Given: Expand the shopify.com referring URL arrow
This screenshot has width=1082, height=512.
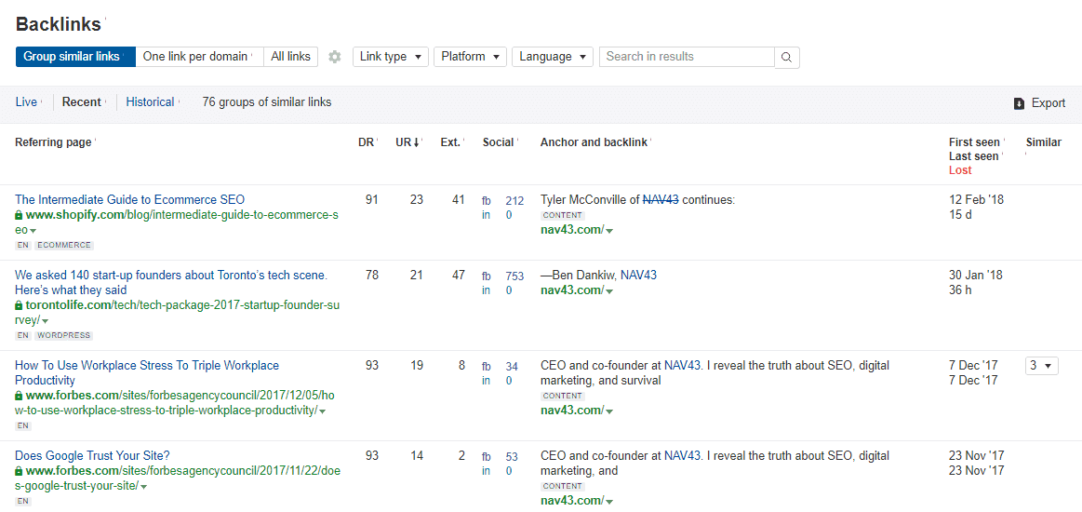Looking at the screenshot, I should (33, 231).
